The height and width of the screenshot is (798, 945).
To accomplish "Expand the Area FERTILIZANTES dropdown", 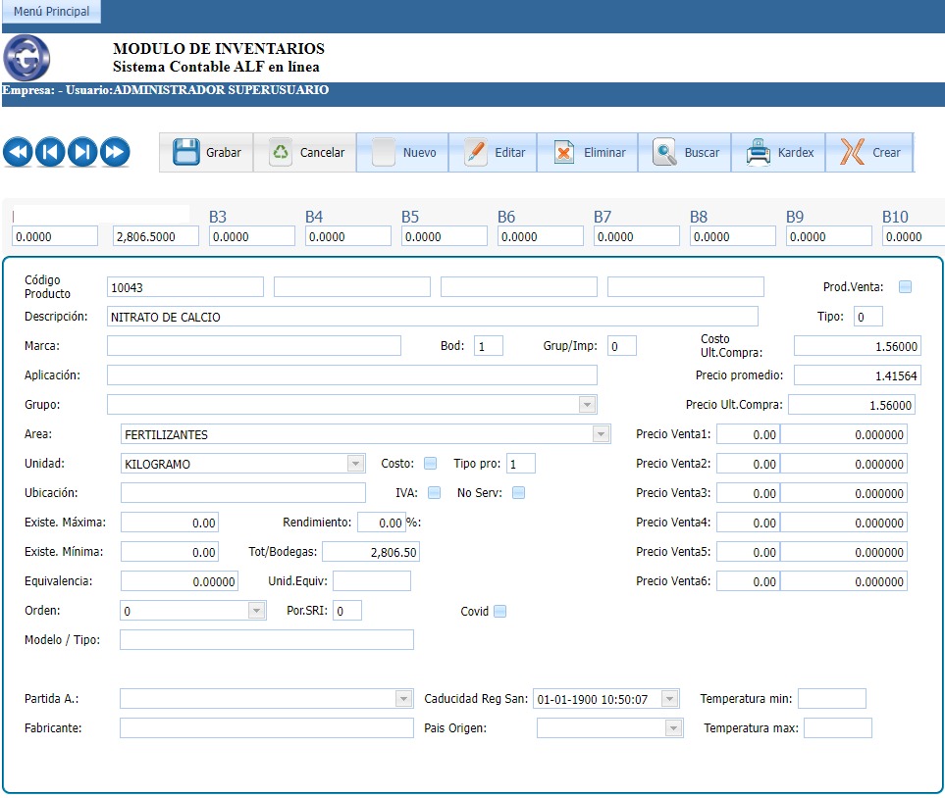I will pos(601,434).
